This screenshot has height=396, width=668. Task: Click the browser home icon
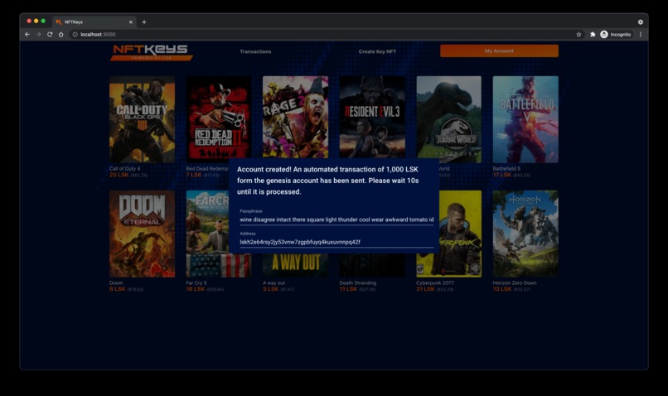pyautogui.click(x=61, y=35)
